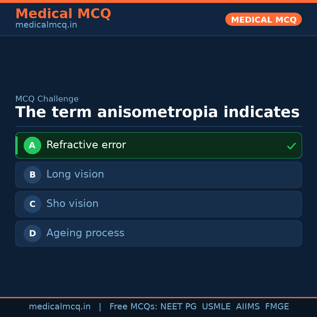The image size is (317, 317).
Task: Click the anisometropia question heading
Action: click(x=157, y=112)
